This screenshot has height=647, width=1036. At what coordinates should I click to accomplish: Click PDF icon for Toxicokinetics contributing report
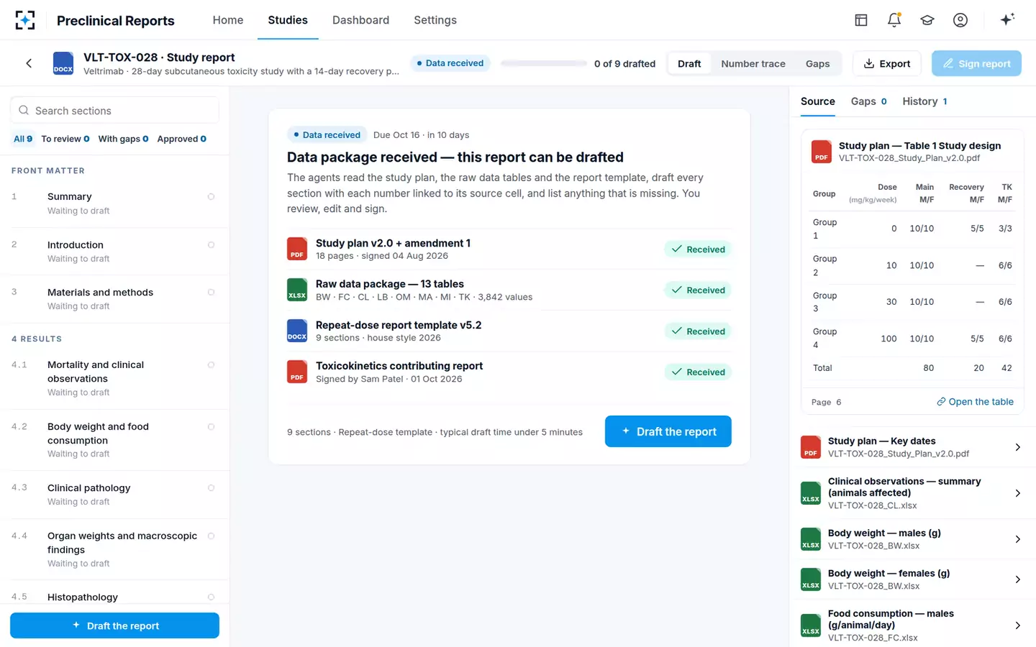tap(297, 372)
